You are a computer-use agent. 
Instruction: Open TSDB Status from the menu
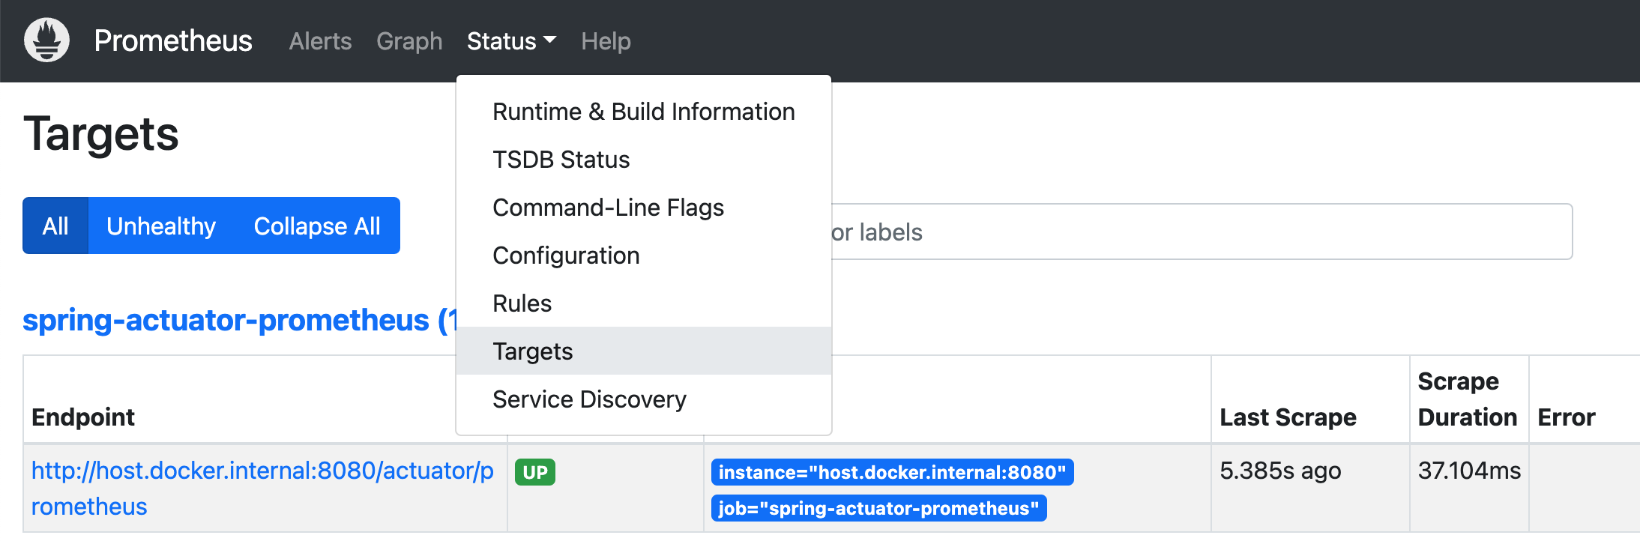pyautogui.click(x=644, y=160)
